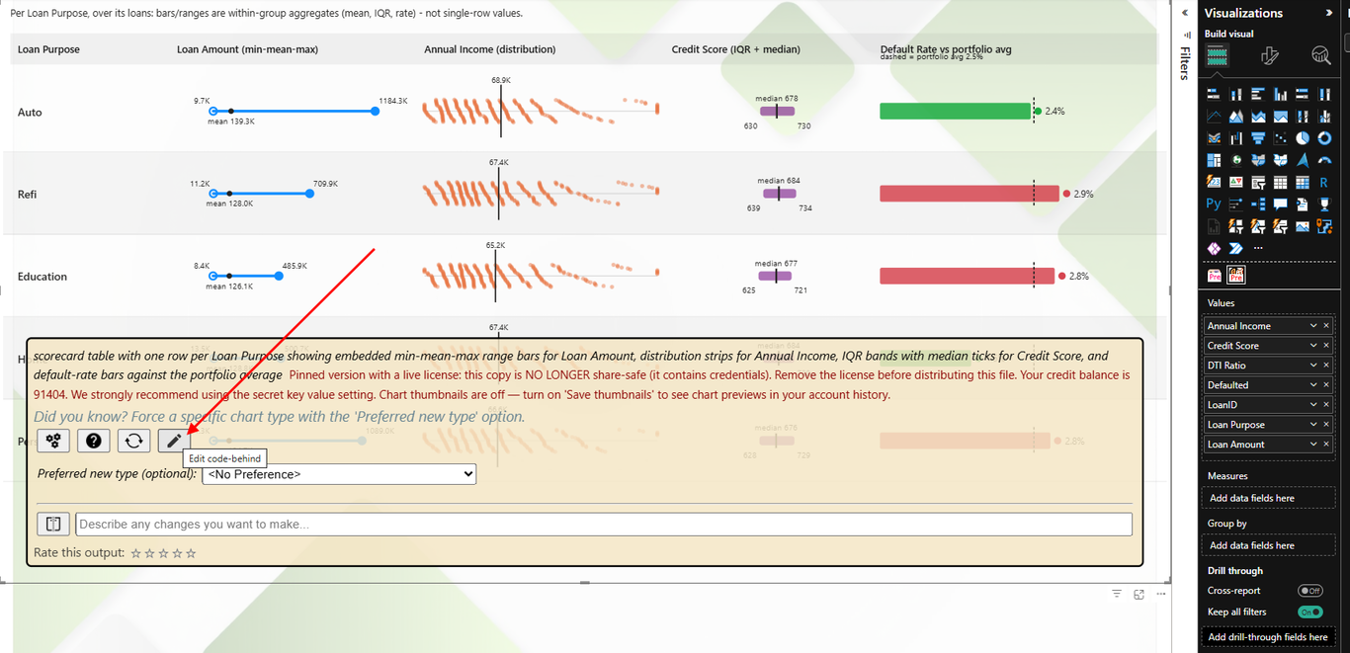Choose the Azure Map arrow visual
Screen dimensions: 1350x653
pyautogui.click(x=1303, y=160)
